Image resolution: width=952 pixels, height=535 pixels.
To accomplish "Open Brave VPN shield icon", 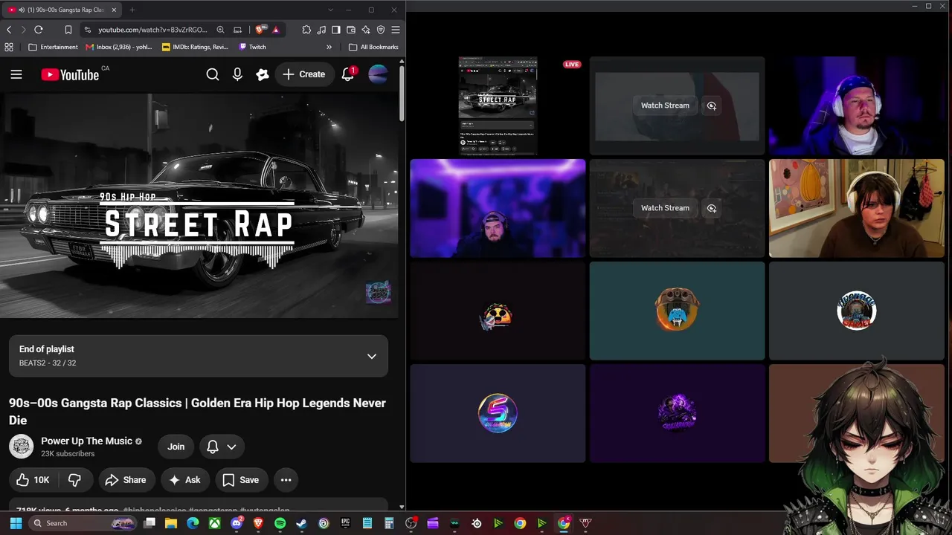I will (381, 30).
